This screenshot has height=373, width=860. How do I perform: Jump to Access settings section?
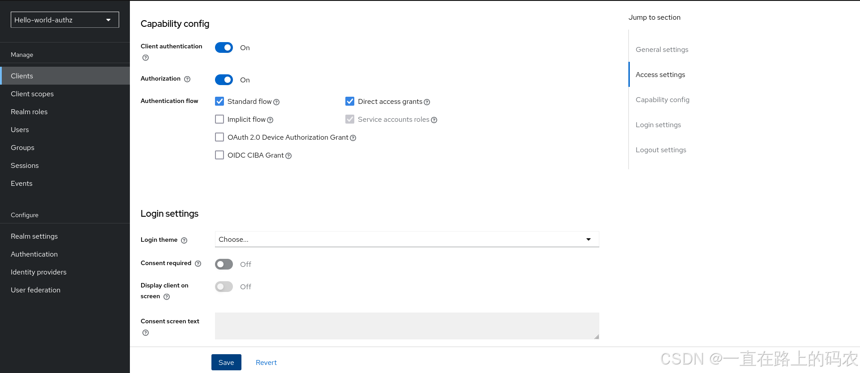coord(660,74)
